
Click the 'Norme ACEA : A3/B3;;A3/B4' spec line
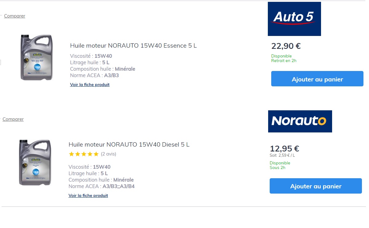coord(101,186)
